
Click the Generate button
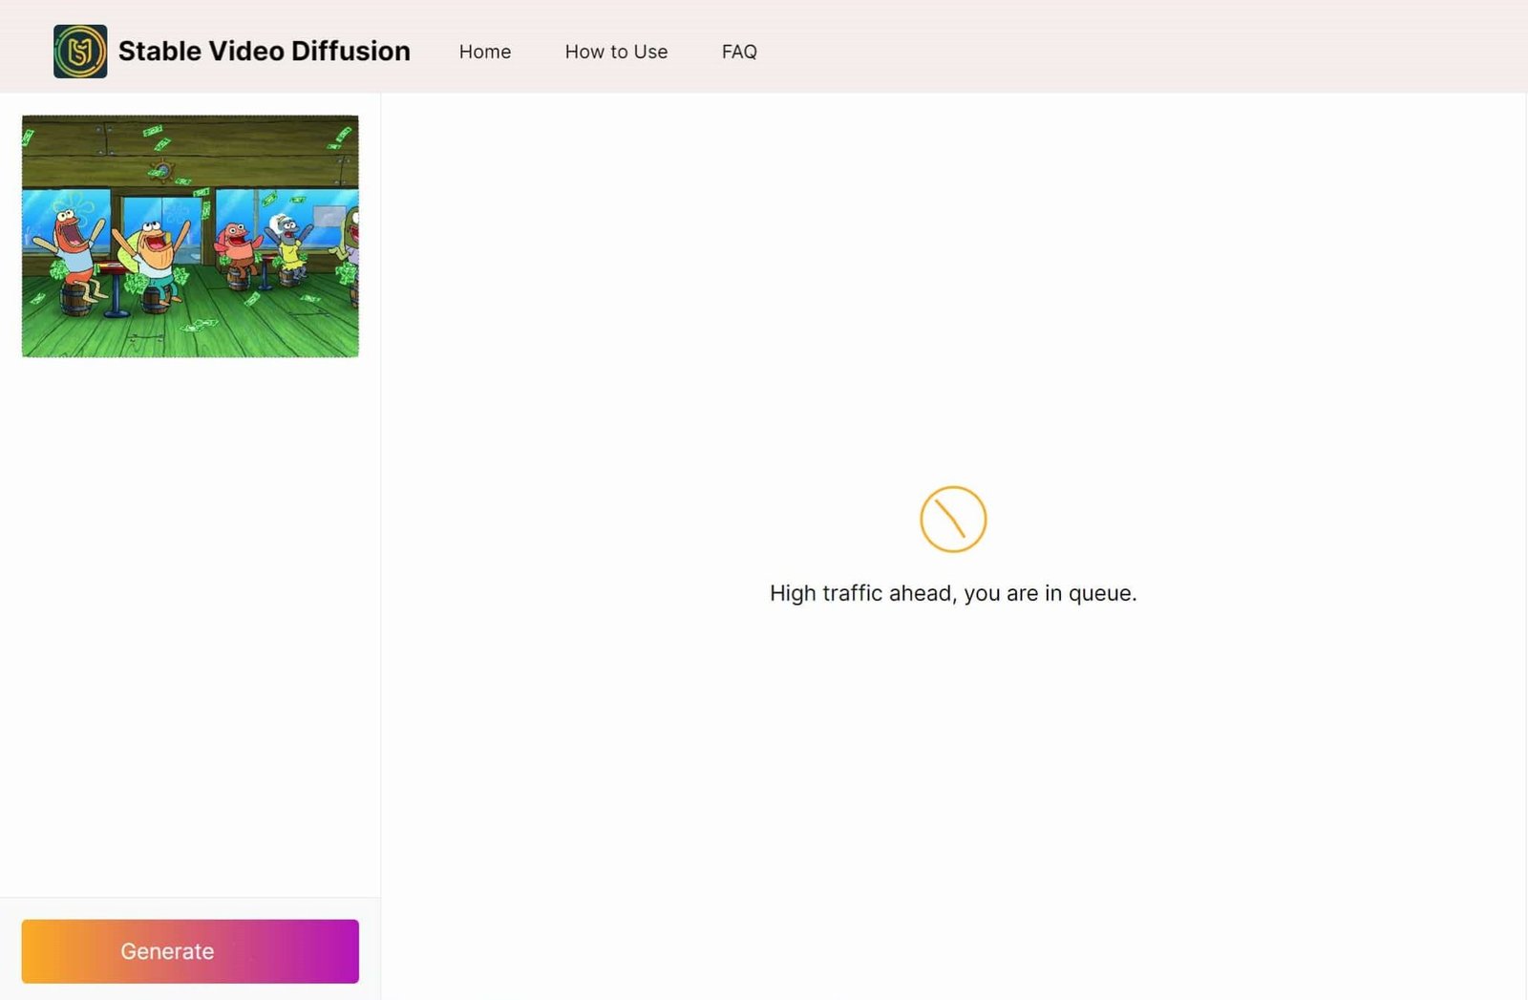pos(190,951)
